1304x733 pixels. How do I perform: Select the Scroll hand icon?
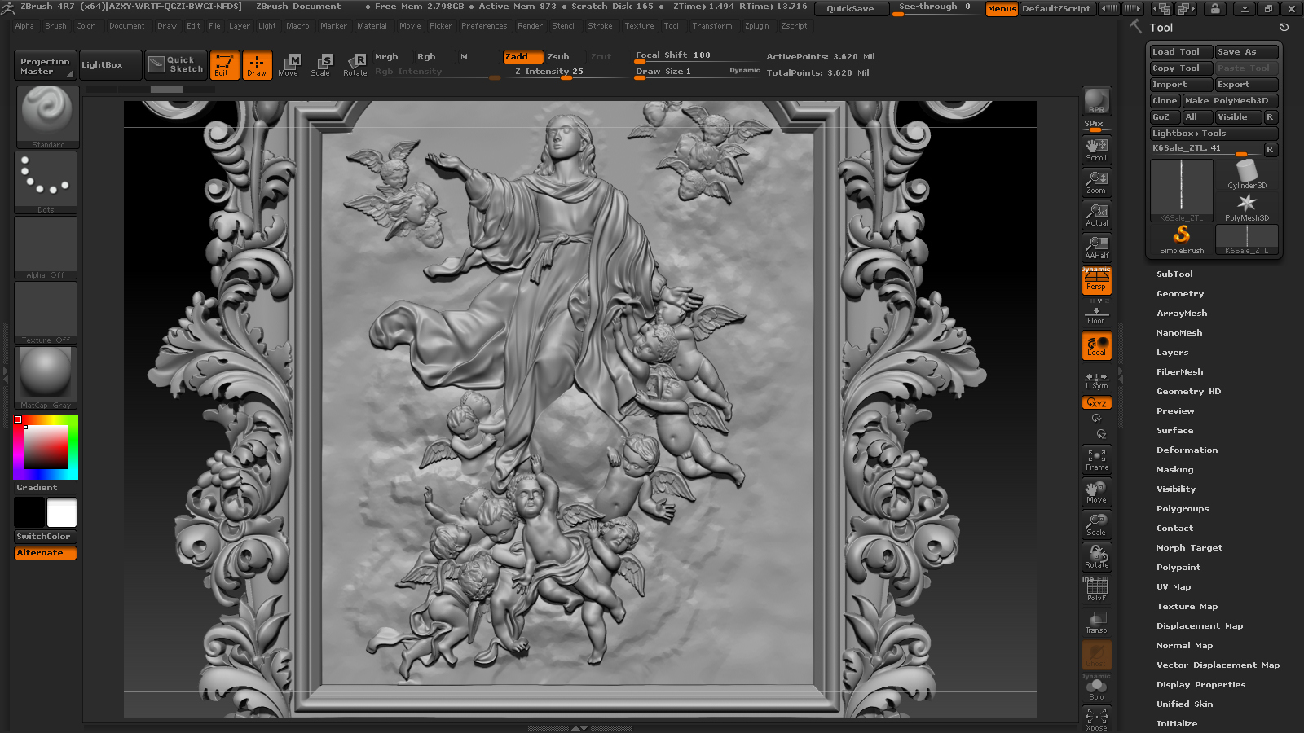tap(1096, 149)
